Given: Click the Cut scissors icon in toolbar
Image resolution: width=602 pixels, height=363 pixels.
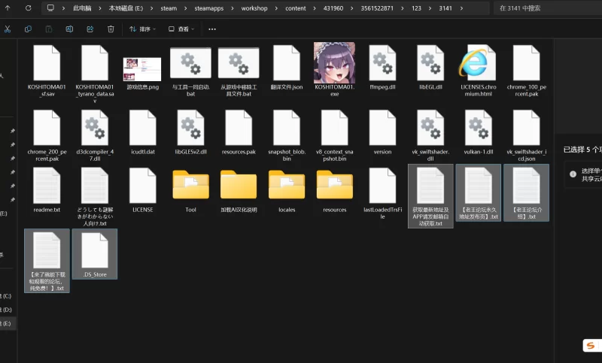Looking at the screenshot, I should point(8,29).
